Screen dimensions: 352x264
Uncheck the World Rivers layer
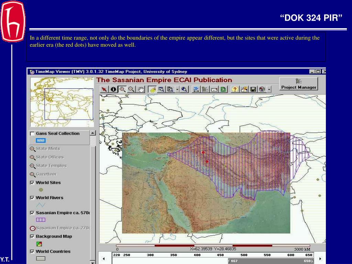coord(32,198)
